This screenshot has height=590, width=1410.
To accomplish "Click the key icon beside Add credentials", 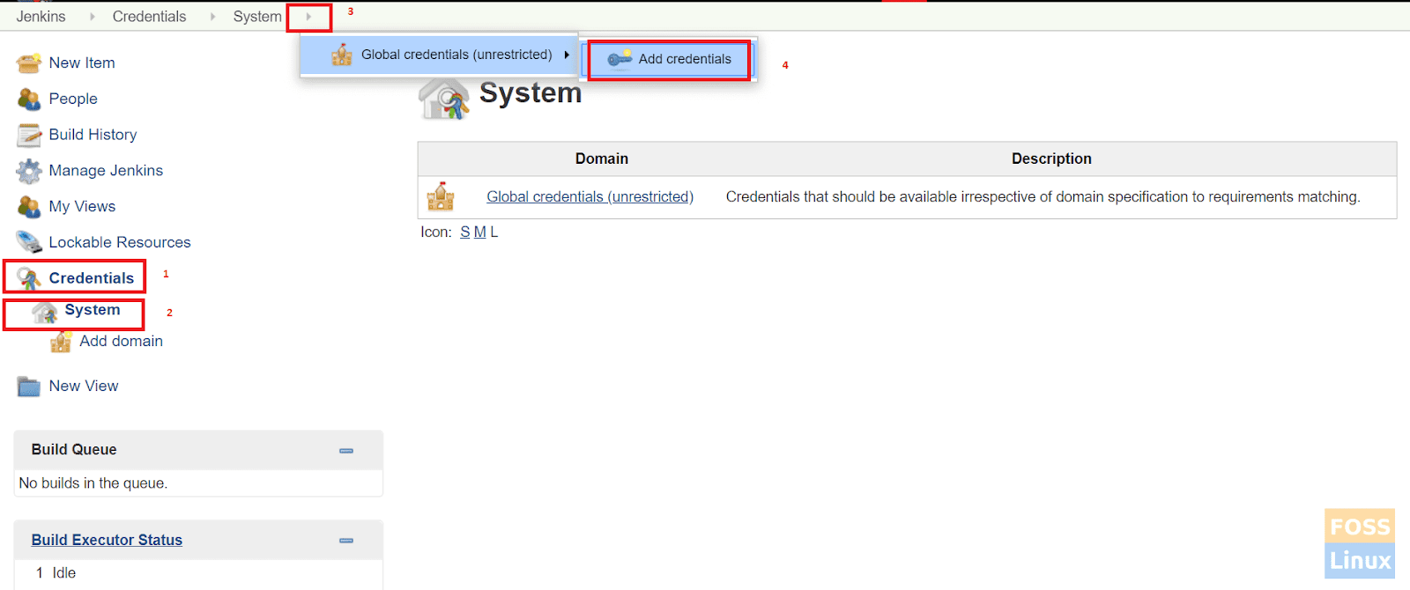I will (x=620, y=59).
